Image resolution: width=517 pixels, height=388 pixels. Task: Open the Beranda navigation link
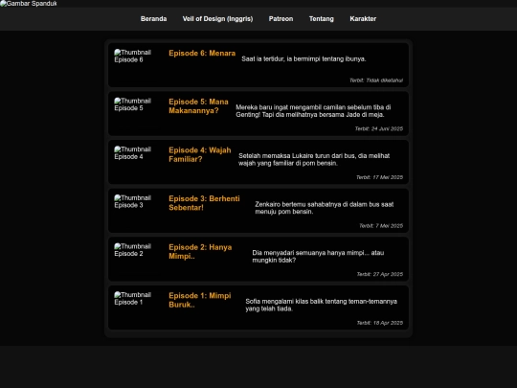153,19
